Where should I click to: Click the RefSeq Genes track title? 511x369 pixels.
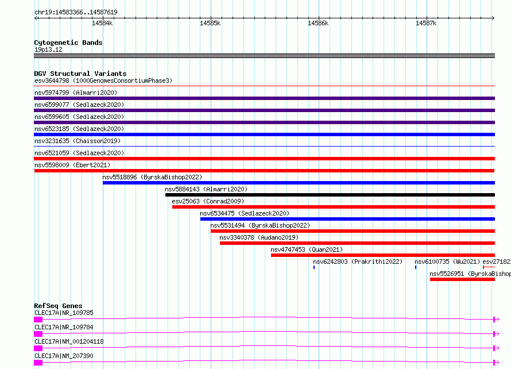click(58, 306)
